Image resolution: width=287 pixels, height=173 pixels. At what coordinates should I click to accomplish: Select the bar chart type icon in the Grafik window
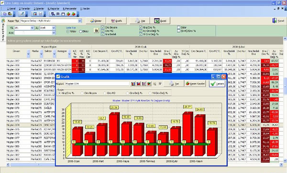[133, 84]
